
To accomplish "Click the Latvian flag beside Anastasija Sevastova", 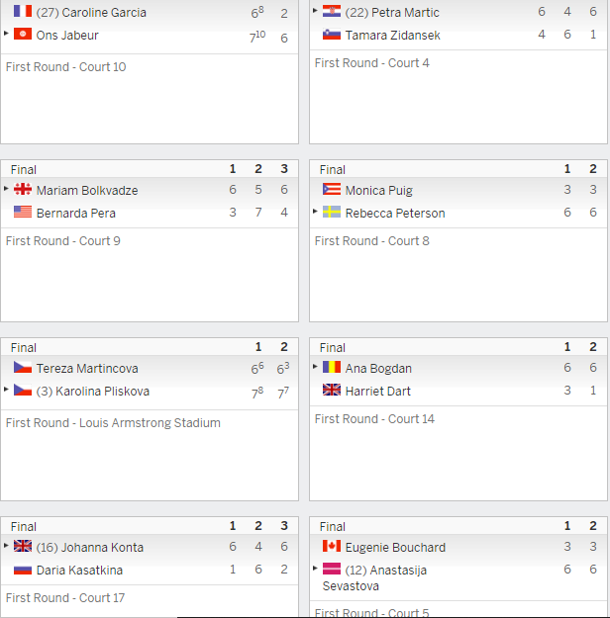I will click(332, 569).
